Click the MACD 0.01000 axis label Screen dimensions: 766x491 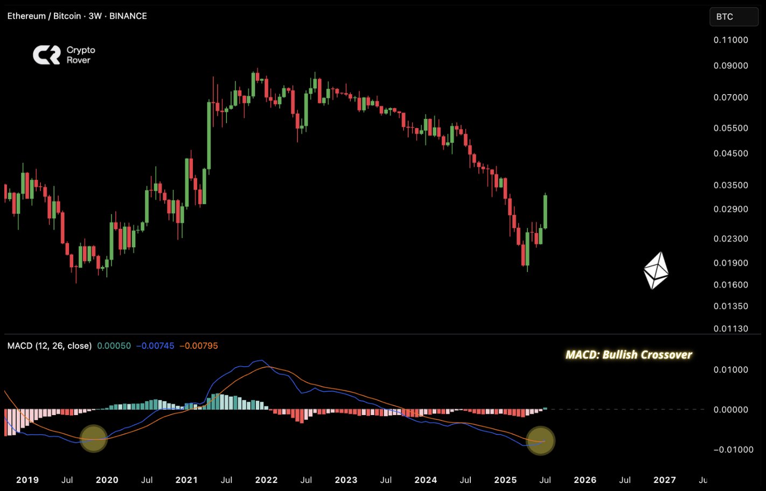click(x=731, y=370)
